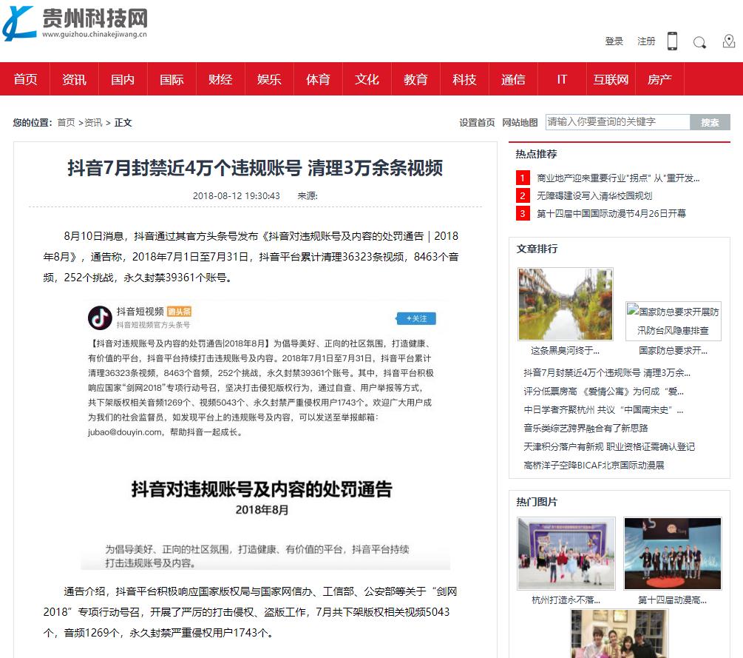The image size is (743, 658).
Task: Open 天津积分落户有新规 article
Action: point(609,447)
